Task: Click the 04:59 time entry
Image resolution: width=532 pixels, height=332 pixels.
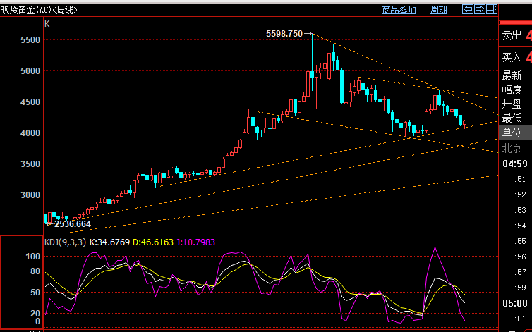Action: click(515, 164)
